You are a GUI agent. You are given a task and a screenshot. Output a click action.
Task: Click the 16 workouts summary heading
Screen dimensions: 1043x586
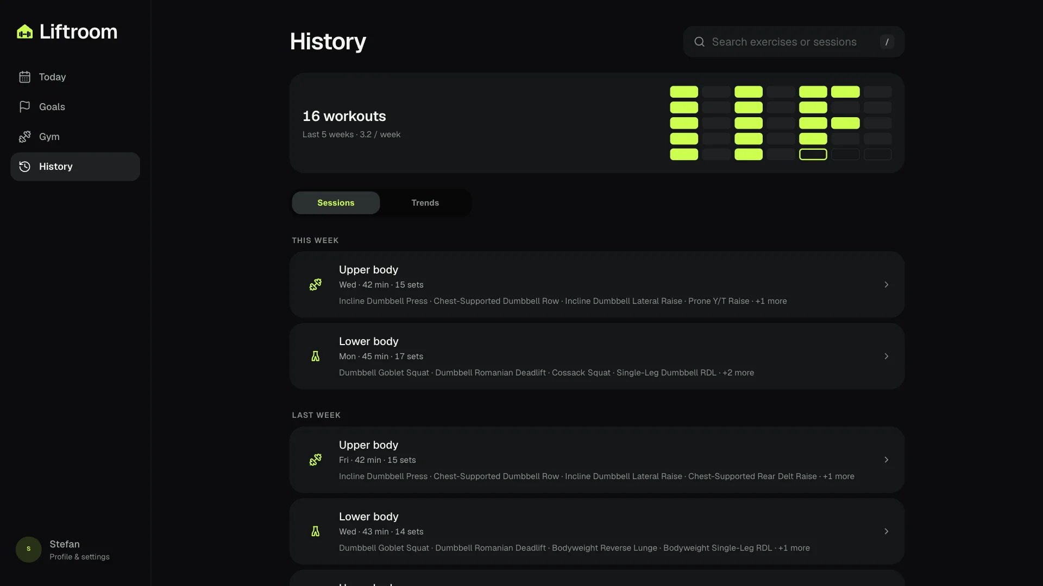click(x=344, y=116)
